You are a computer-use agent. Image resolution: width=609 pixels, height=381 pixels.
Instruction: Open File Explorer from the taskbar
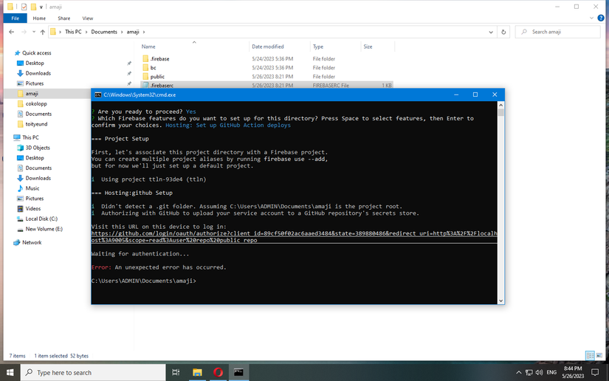click(x=197, y=372)
